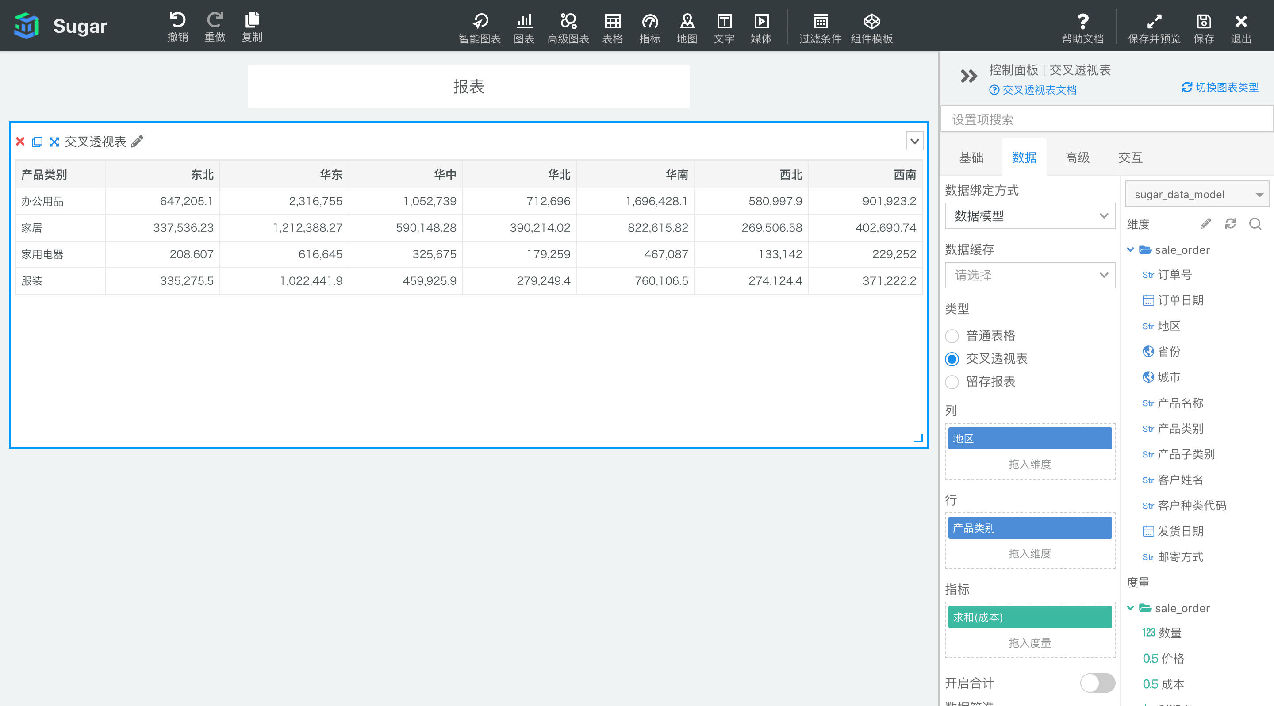This screenshot has width=1274, height=706.
Task: Switch to the 高级 tab
Action: [x=1077, y=158]
